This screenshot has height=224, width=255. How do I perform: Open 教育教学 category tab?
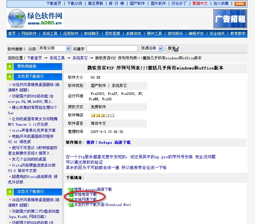238,34
